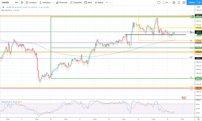
Task: Click the YL yellow line label
Action: (191, 41)
